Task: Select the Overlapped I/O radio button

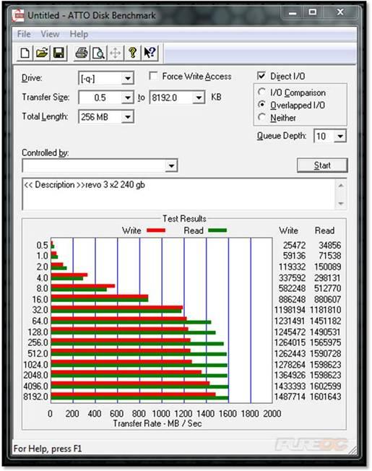Action: pyautogui.click(x=261, y=105)
